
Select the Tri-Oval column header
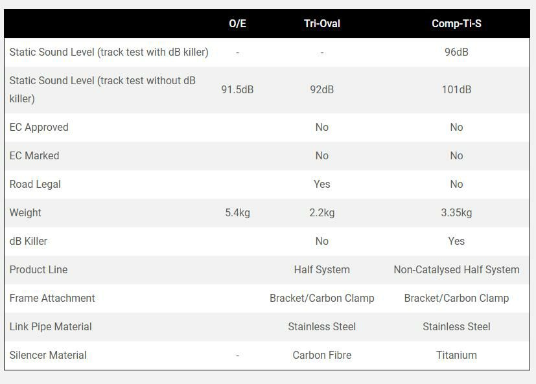click(x=321, y=24)
